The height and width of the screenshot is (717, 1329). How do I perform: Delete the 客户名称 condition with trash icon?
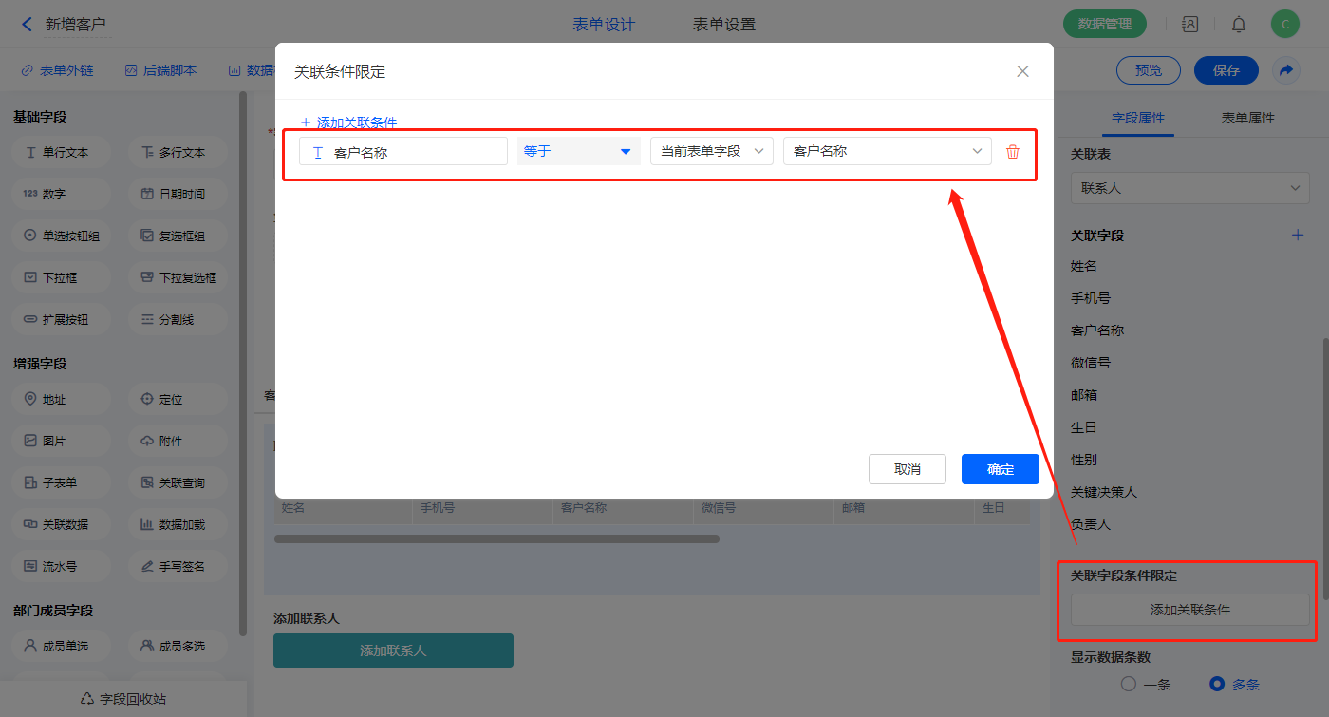coord(1013,152)
